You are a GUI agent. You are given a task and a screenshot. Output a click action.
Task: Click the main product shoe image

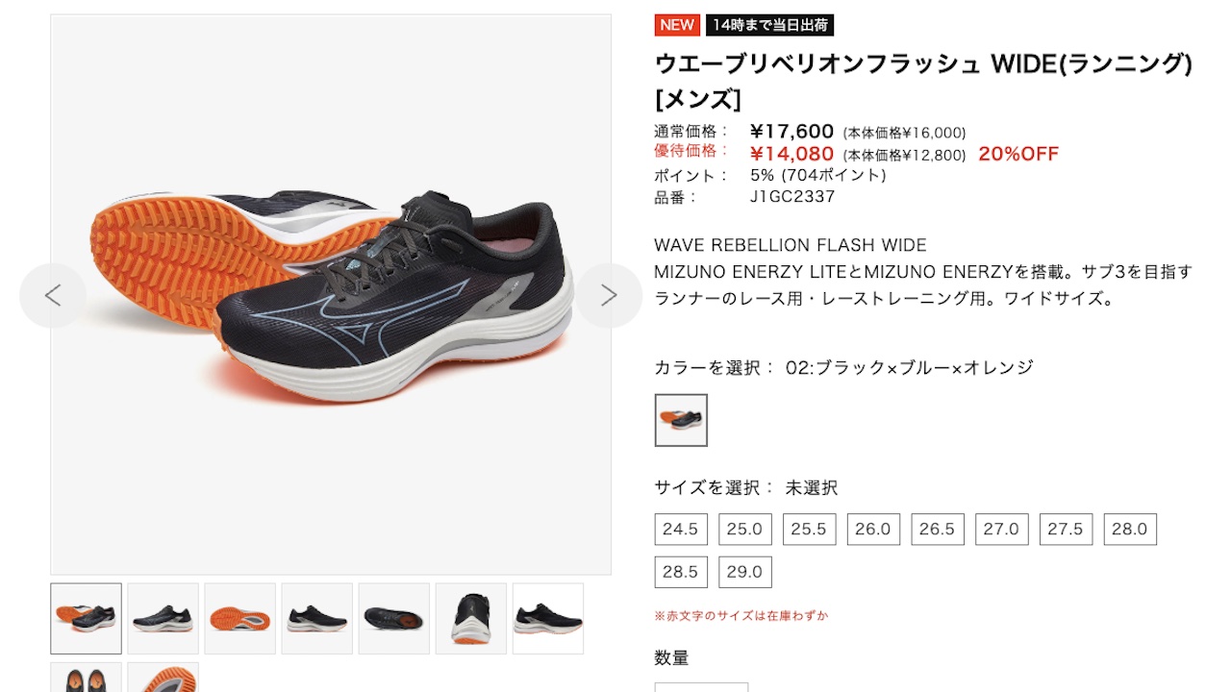331,294
